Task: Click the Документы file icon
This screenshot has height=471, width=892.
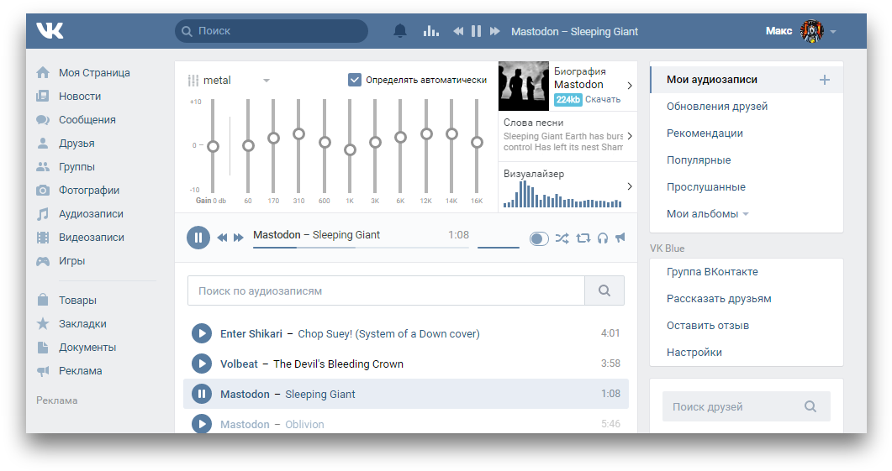Action: click(x=43, y=347)
